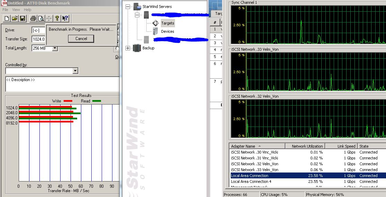
Task: Select the Targets tree item
Action: (x=168, y=23)
